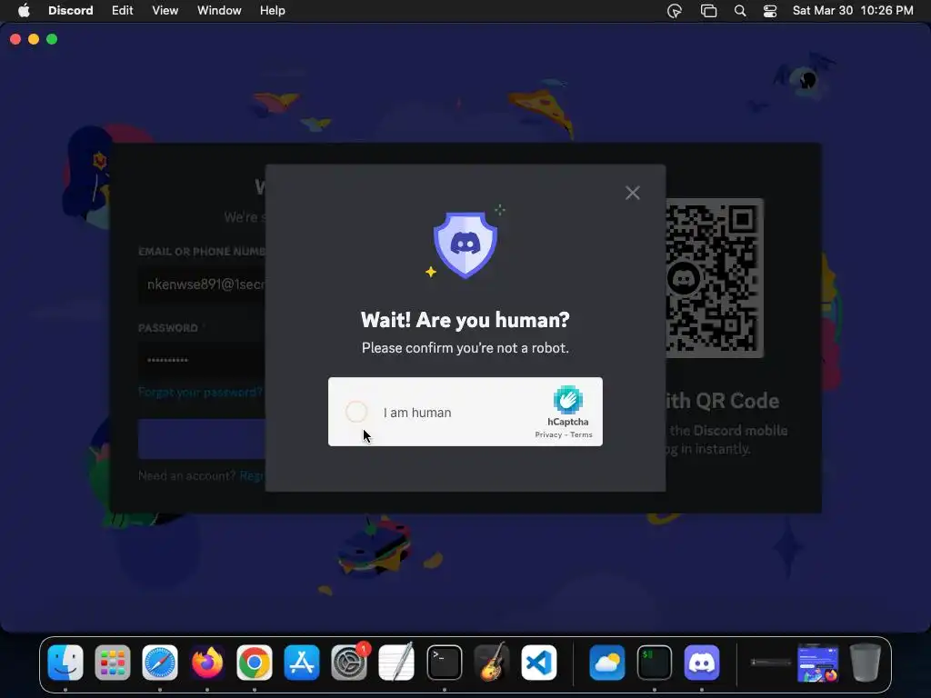The width and height of the screenshot is (931, 698).
Task: Open the Firefox screenshot stack in Dock
Action: click(x=817, y=663)
